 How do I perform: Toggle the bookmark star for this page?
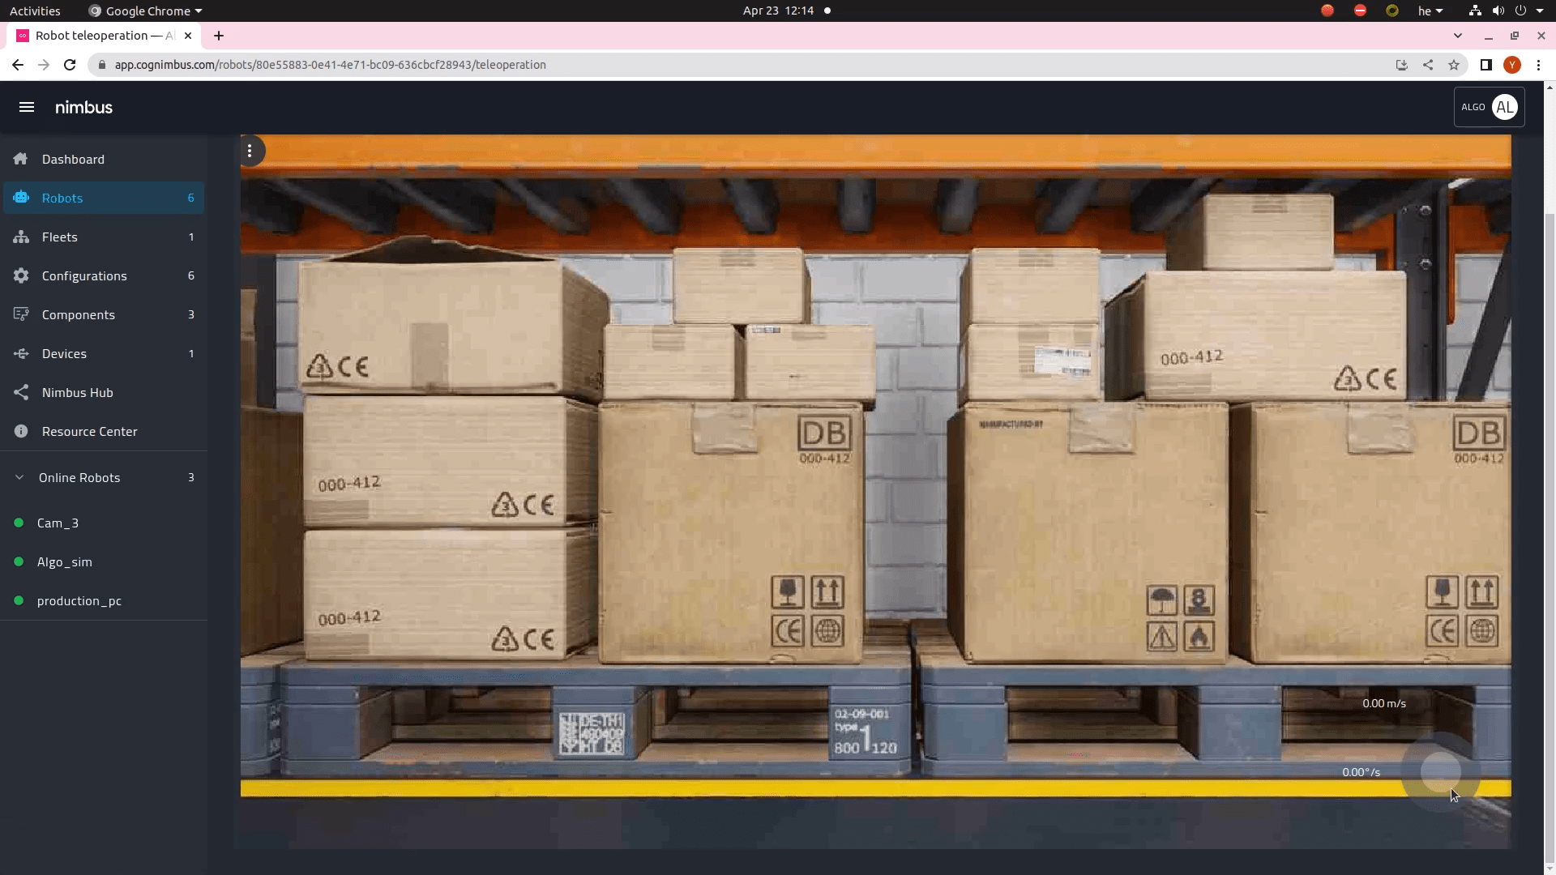(x=1454, y=65)
